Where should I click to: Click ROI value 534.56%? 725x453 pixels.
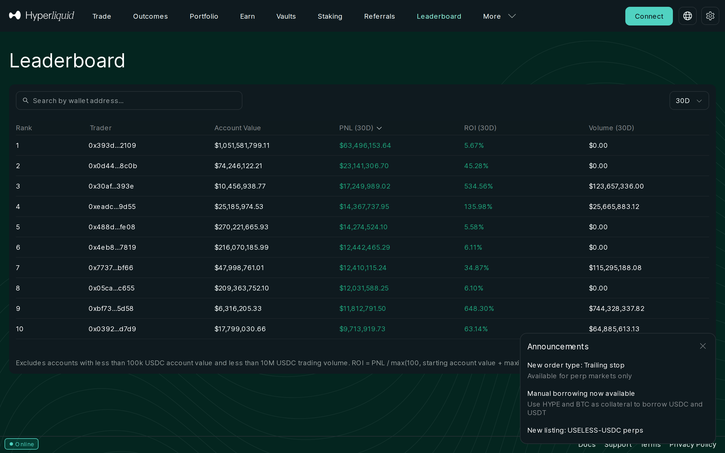[x=478, y=186]
